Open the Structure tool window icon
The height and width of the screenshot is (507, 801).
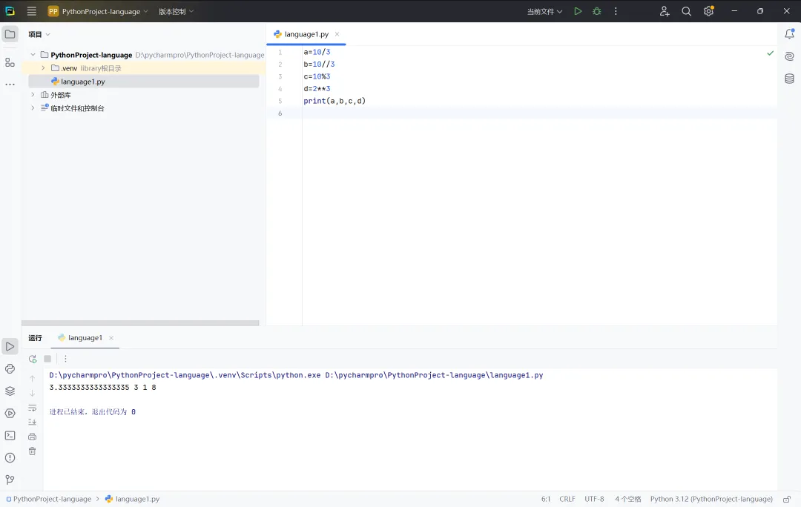pyautogui.click(x=10, y=62)
